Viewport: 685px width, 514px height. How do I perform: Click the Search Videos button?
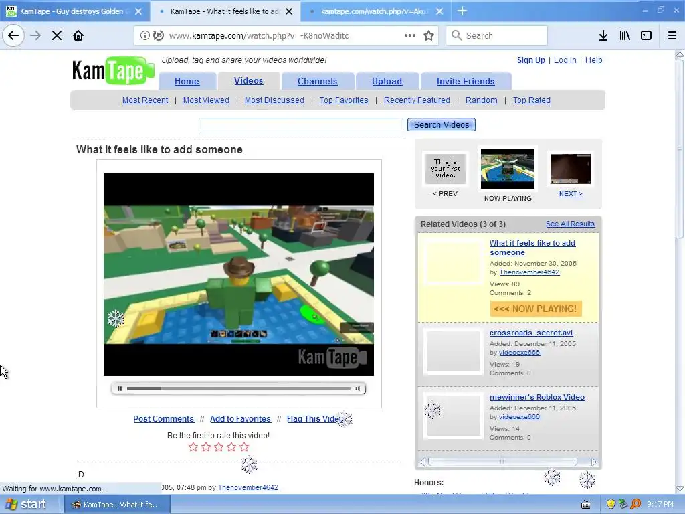pos(442,124)
